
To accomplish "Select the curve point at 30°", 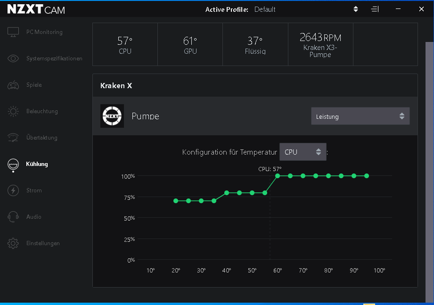I will pos(201,201).
